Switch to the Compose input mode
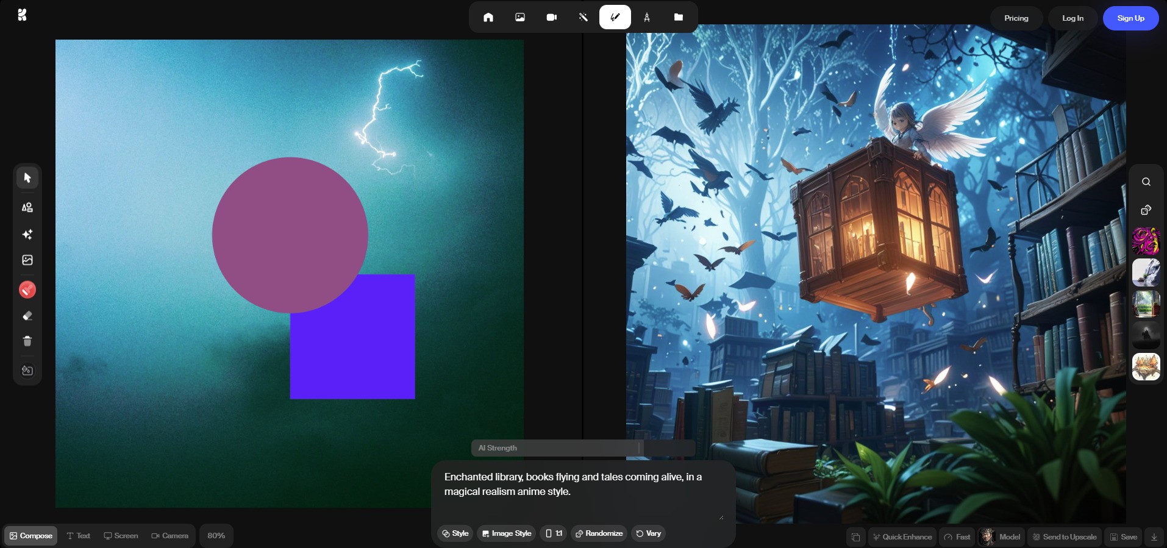Image resolution: width=1167 pixels, height=548 pixels. (x=31, y=536)
